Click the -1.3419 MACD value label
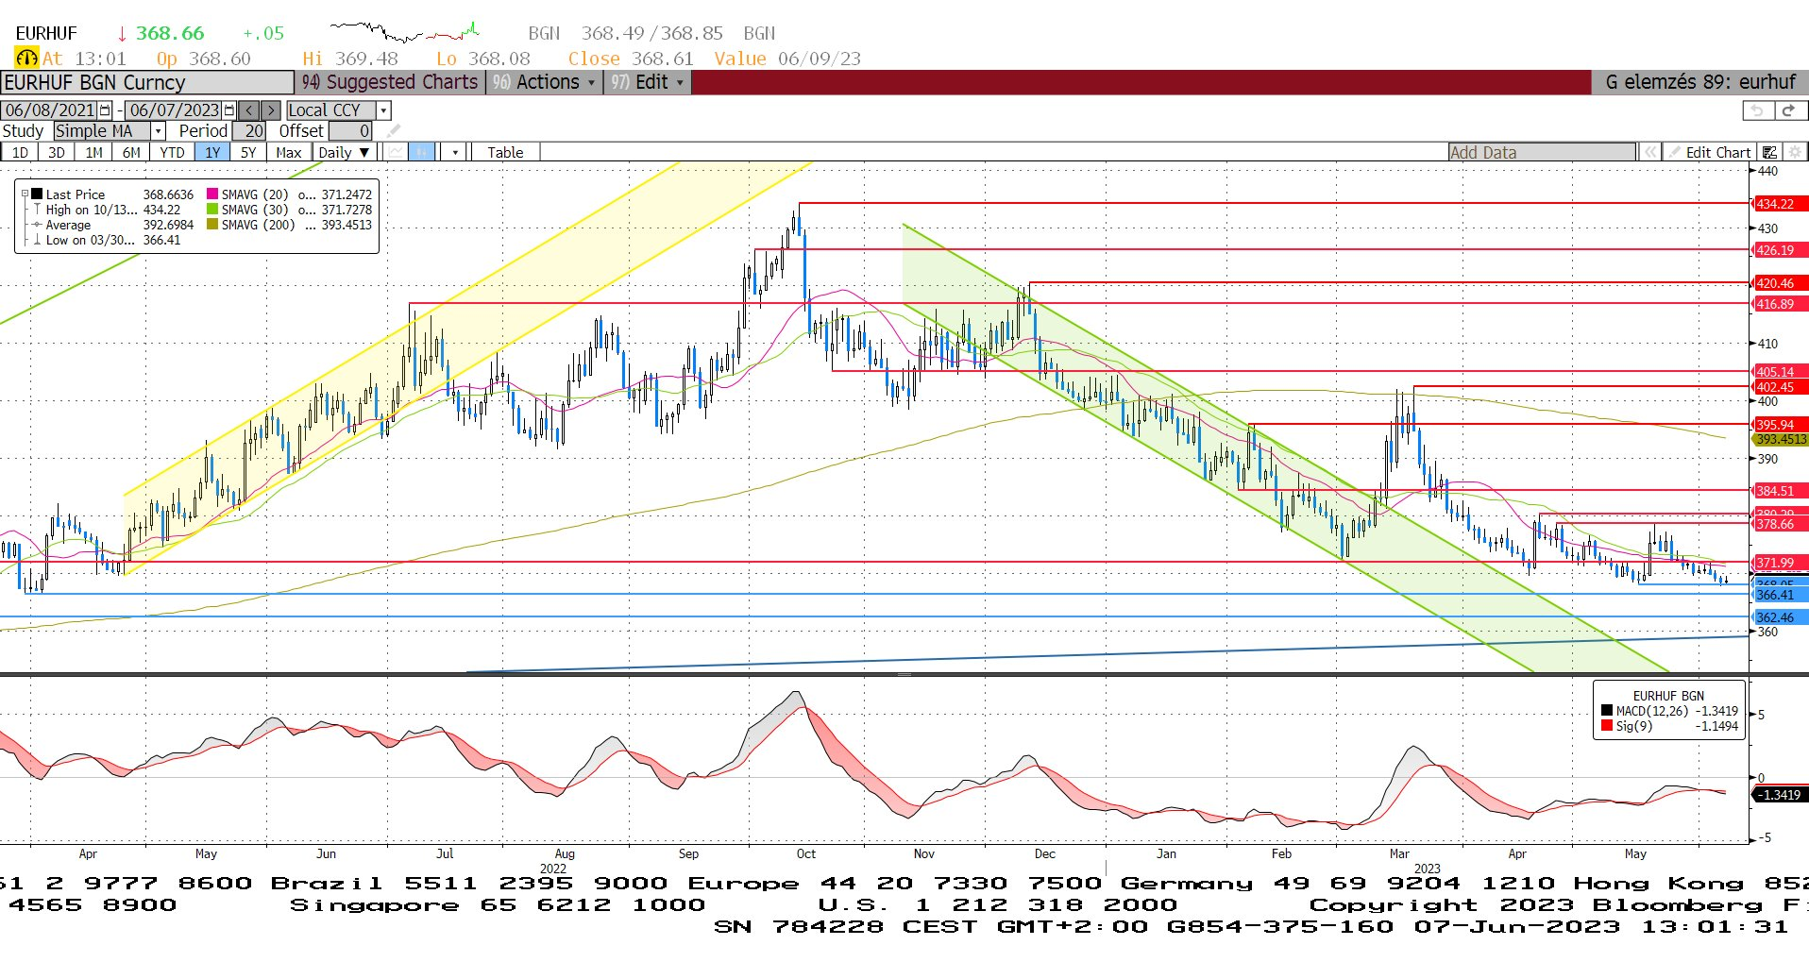Screen dimensions: 1809x979 tap(1780, 795)
